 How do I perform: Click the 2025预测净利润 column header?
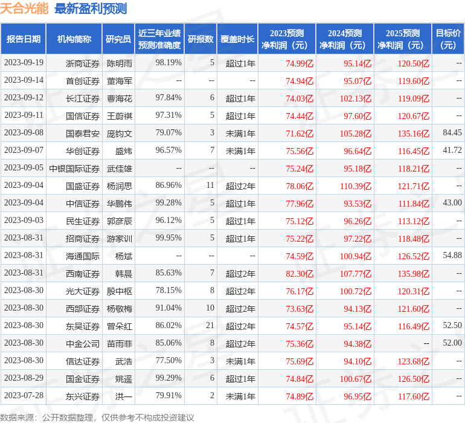(x=403, y=39)
